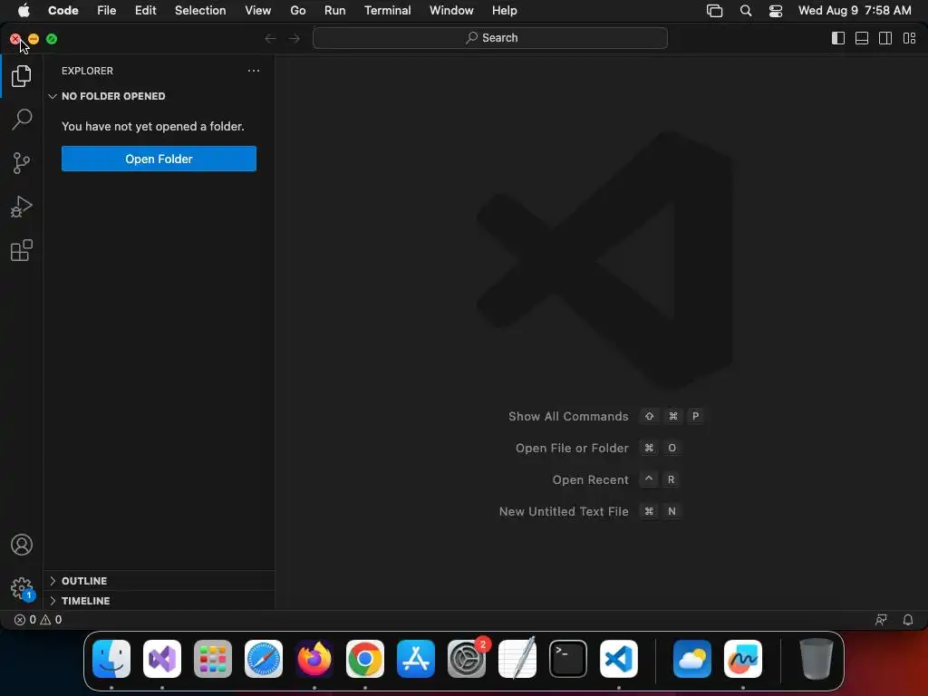Image resolution: width=928 pixels, height=696 pixels.
Task: Open the Edit menu
Action: pos(145,11)
